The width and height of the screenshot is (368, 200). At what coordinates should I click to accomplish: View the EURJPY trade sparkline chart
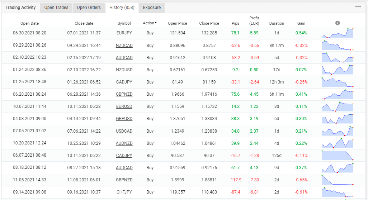[338, 33]
